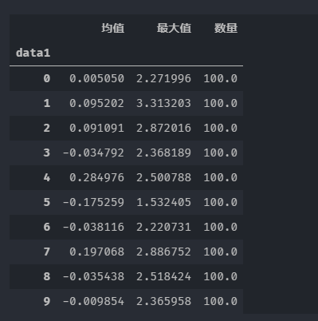Click the 100.0 count in row 6
The height and width of the screenshot is (321, 318).
click(221, 227)
